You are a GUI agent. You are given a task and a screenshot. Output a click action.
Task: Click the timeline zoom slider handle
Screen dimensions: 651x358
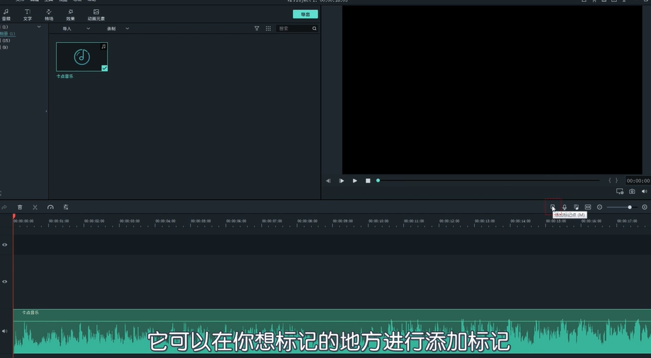[x=630, y=207]
